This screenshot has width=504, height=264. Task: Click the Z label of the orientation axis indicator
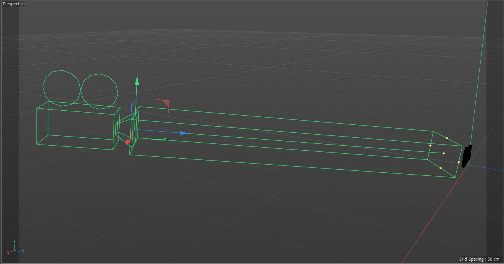(x=23, y=252)
